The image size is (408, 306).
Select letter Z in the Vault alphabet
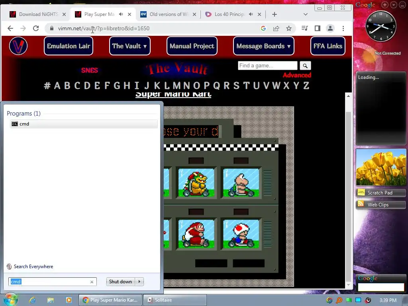click(x=306, y=86)
